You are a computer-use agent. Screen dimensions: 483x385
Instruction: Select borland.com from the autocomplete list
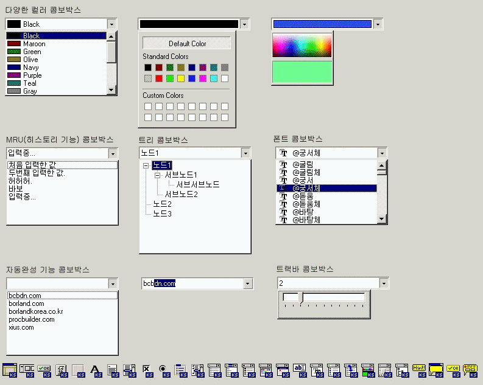(x=26, y=303)
